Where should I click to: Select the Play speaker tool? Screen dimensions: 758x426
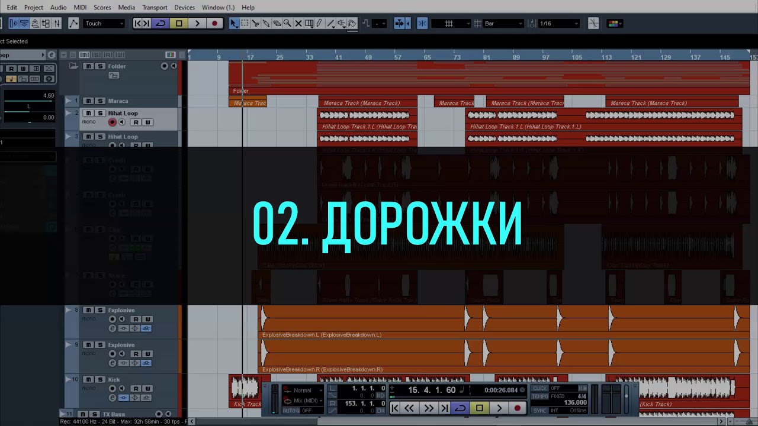tap(342, 24)
